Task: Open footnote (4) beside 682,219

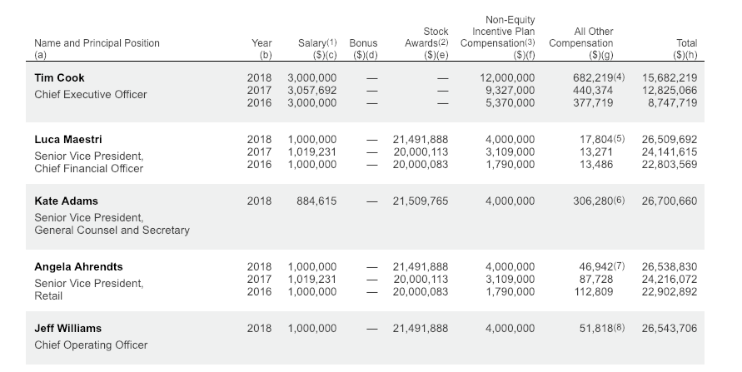Action: point(622,78)
